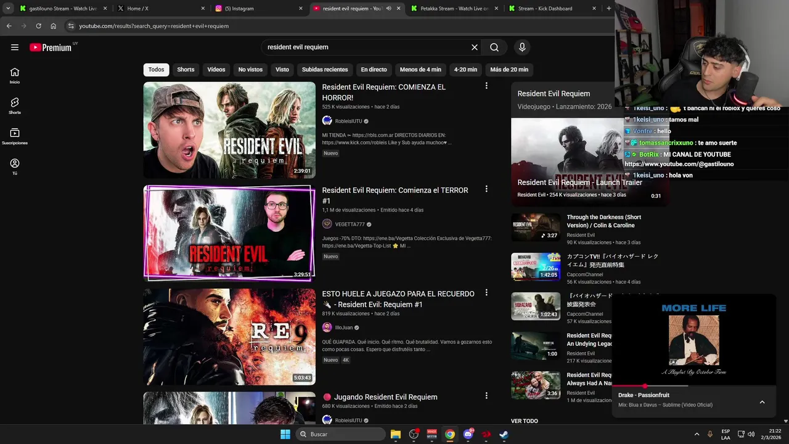View site information icon in address bar
This screenshot has height=444, width=789.
point(71,26)
